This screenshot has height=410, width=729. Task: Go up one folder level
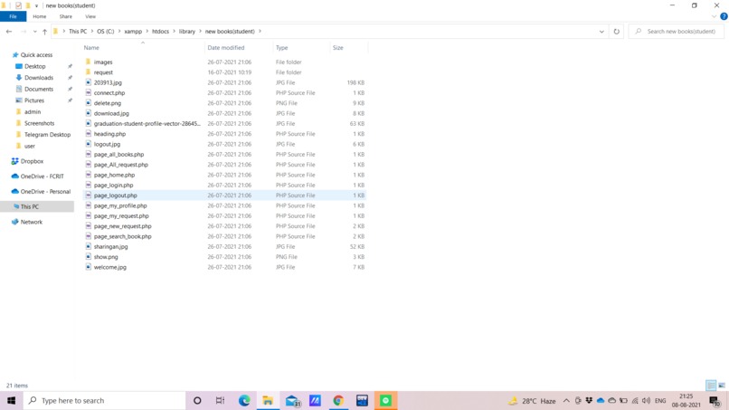(44, 31)
